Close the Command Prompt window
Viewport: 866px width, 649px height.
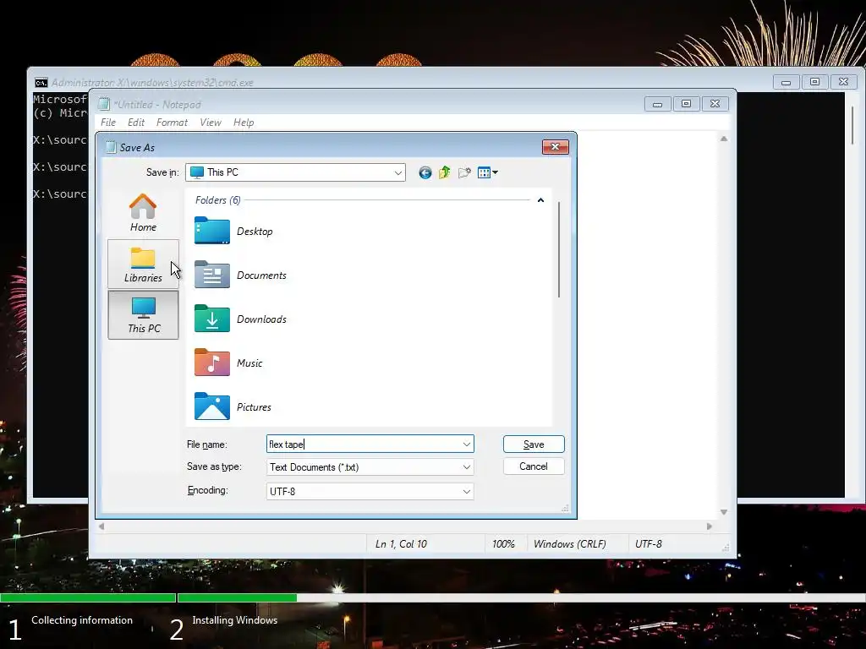pyautogui.click(x=843, y=82)
